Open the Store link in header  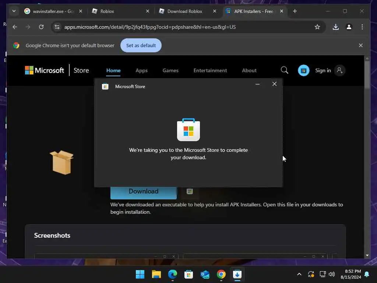[x=81, y=70]
